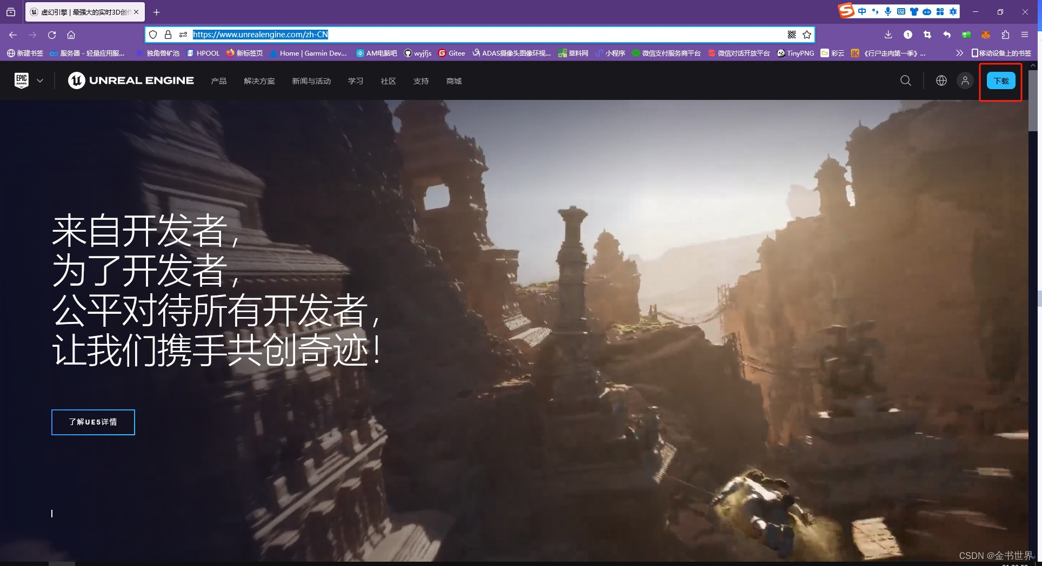Screen dimensions: 1042x566
Task: Bookmark the page via the star icon
Action: coord(807,35)
